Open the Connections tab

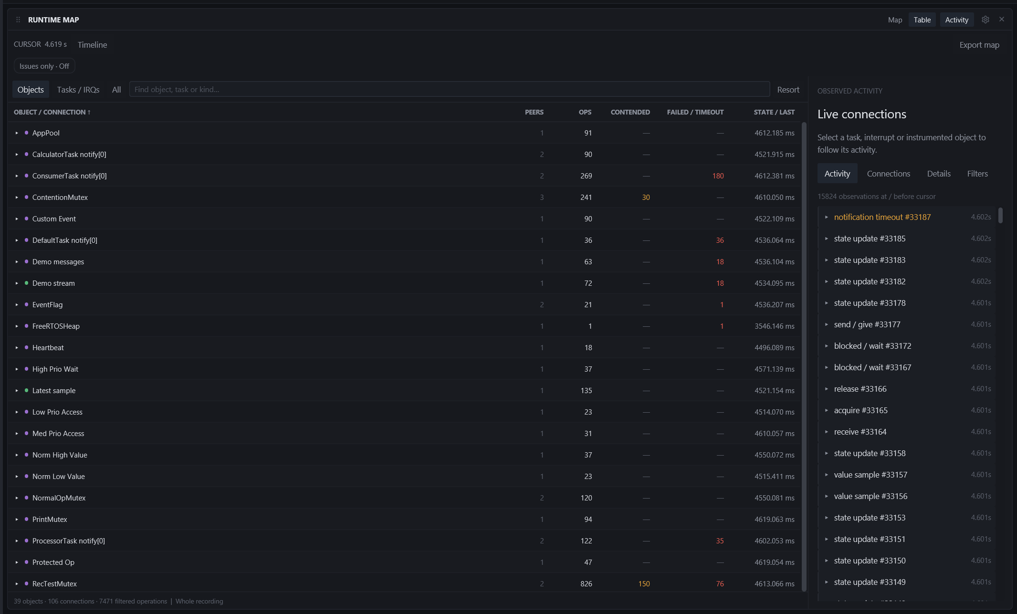click(888, 174)
